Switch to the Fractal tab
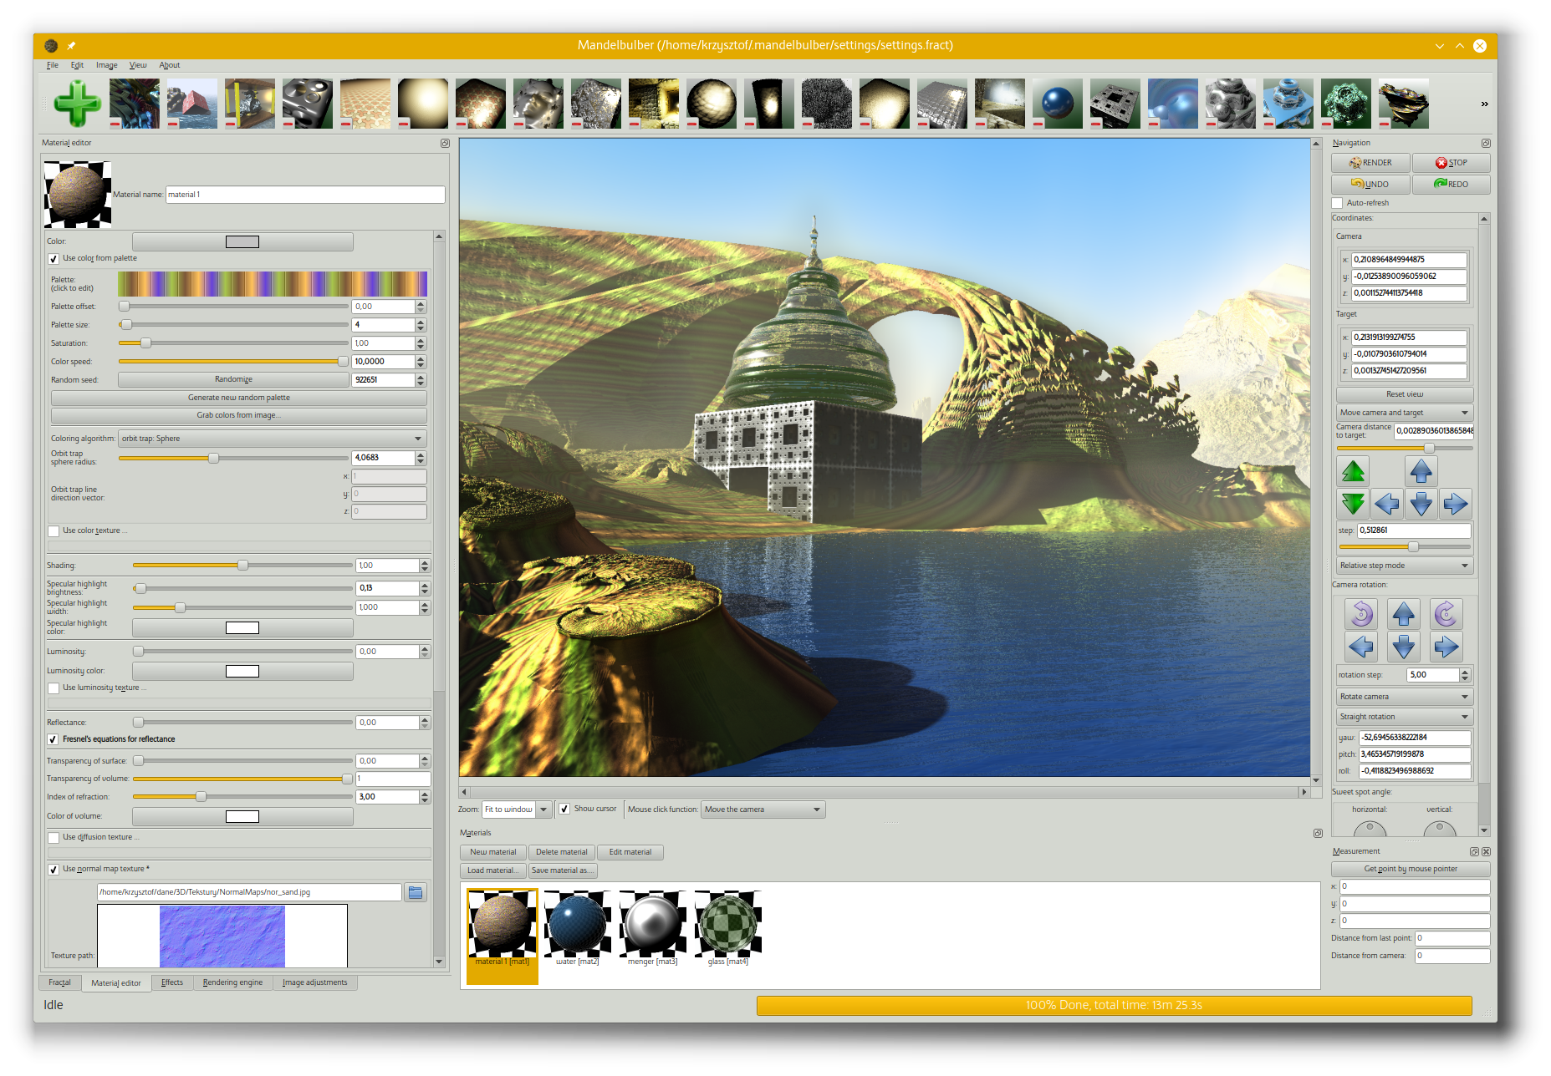 pos(59,982)
